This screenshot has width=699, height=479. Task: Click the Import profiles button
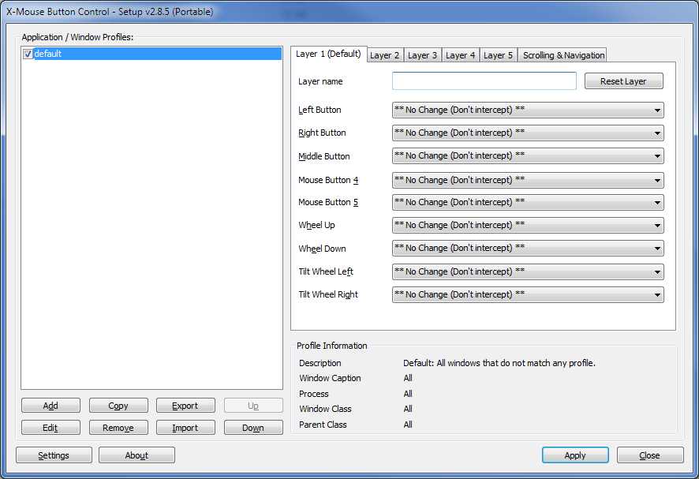pyautogui.click(x=185, y=428)
